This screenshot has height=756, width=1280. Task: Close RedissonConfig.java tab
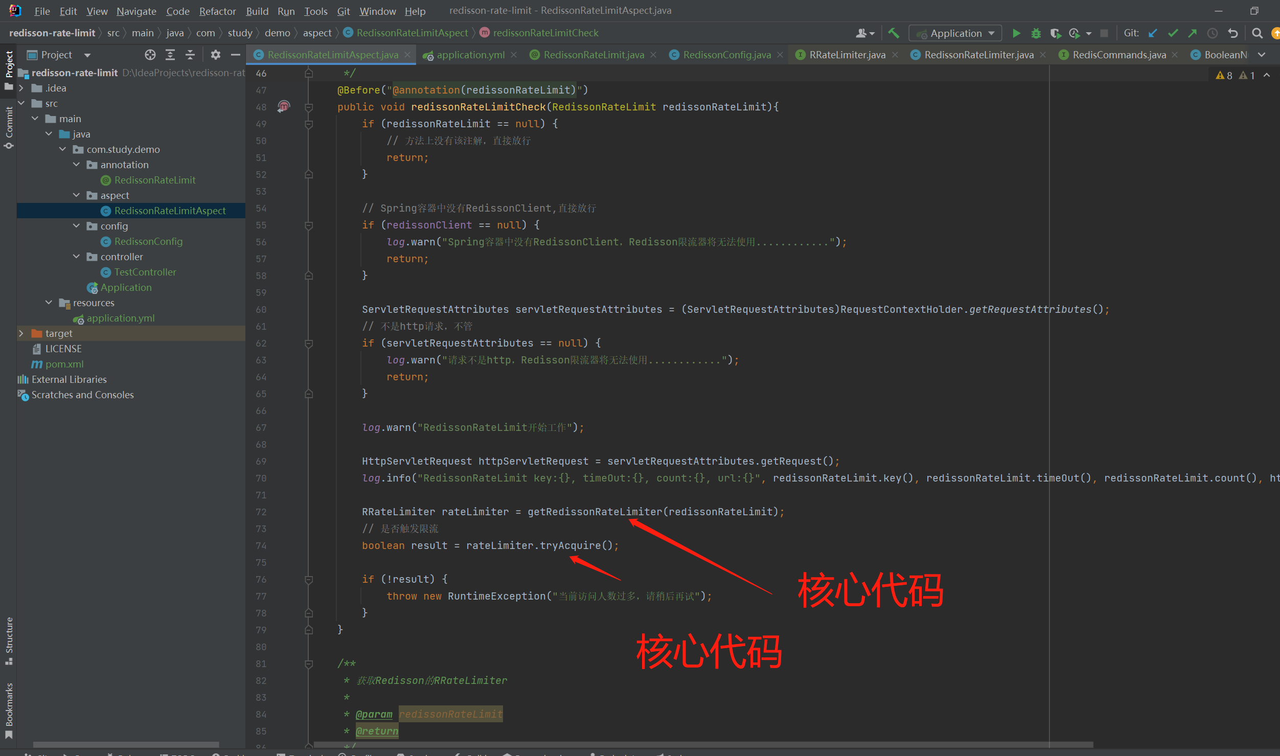tap(780, 55)
